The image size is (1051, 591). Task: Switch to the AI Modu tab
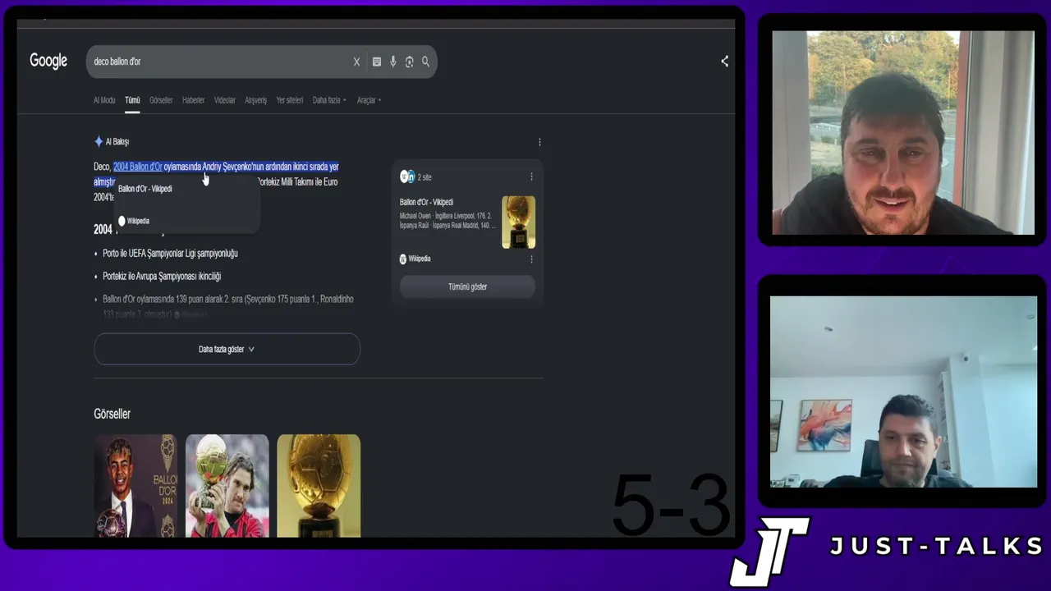tap(104, 100)
